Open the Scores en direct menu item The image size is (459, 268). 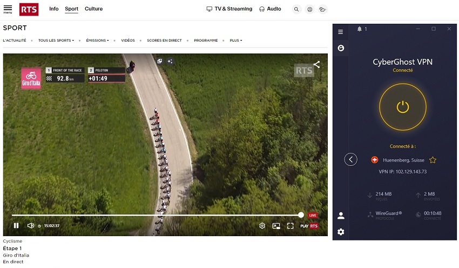(x=164, y=41)
